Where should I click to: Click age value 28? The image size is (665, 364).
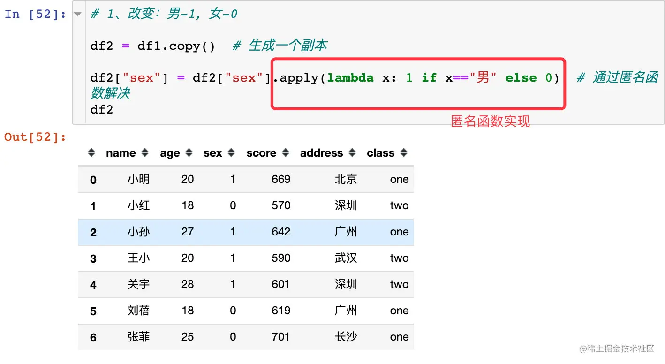188,284
